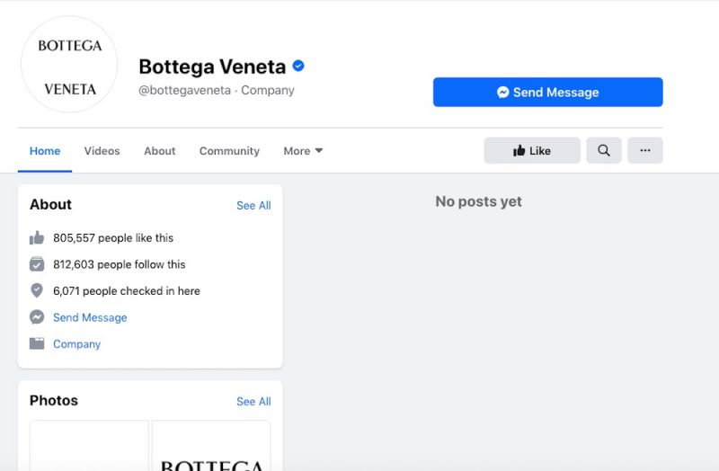
Task: Open the three-dots more options button
Action: pyautogui.click(x=645, y=150)
